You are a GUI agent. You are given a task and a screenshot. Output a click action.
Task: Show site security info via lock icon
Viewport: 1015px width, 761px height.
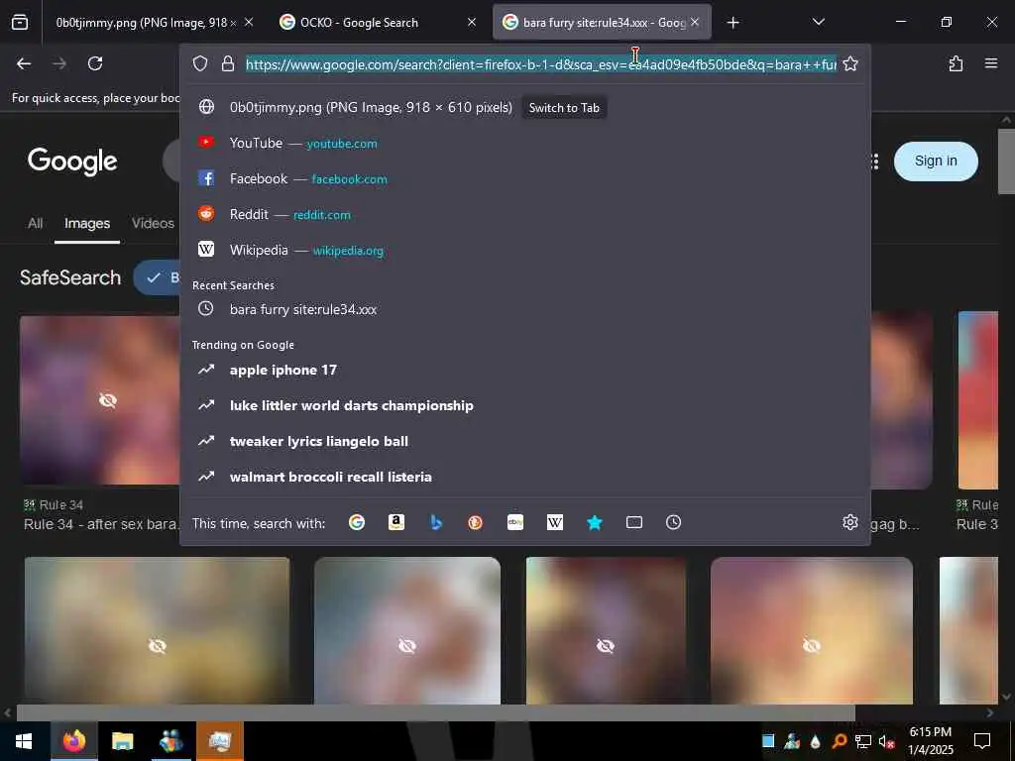(227, 63)
